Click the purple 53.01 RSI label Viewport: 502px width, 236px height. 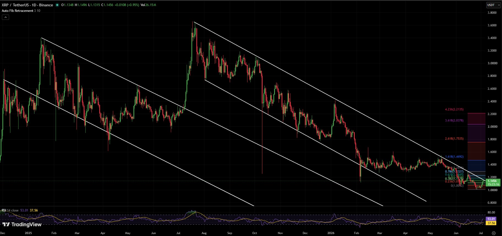pos(491,219)
